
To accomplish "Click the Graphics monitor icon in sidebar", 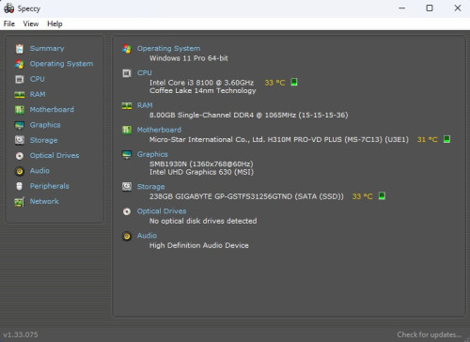I will tap(20, 125).
